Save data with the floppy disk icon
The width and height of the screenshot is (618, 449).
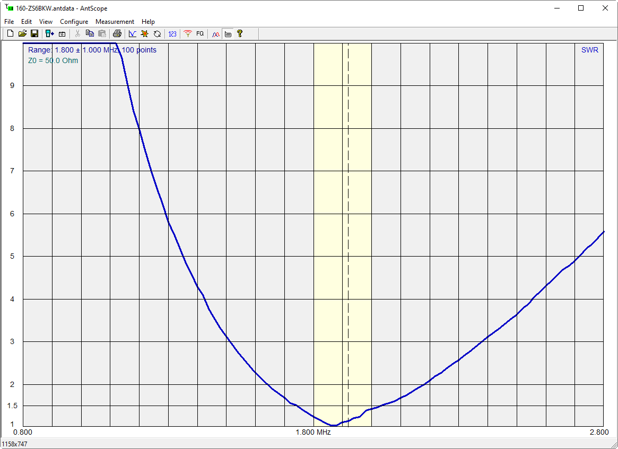pyautogui.click(x=34, y=34)
